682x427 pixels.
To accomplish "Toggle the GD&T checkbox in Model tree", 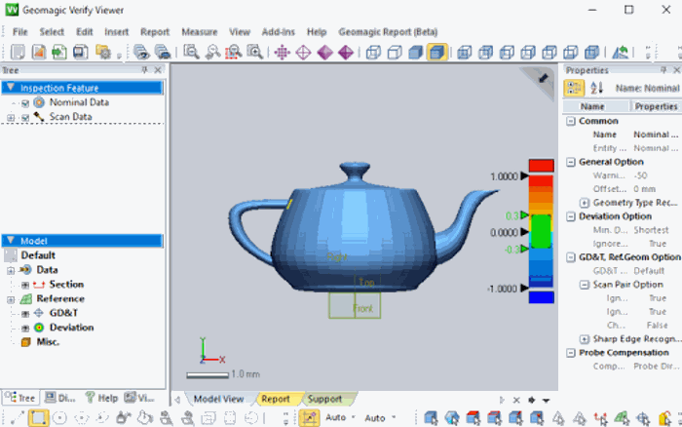I will (x=25, y=314).
